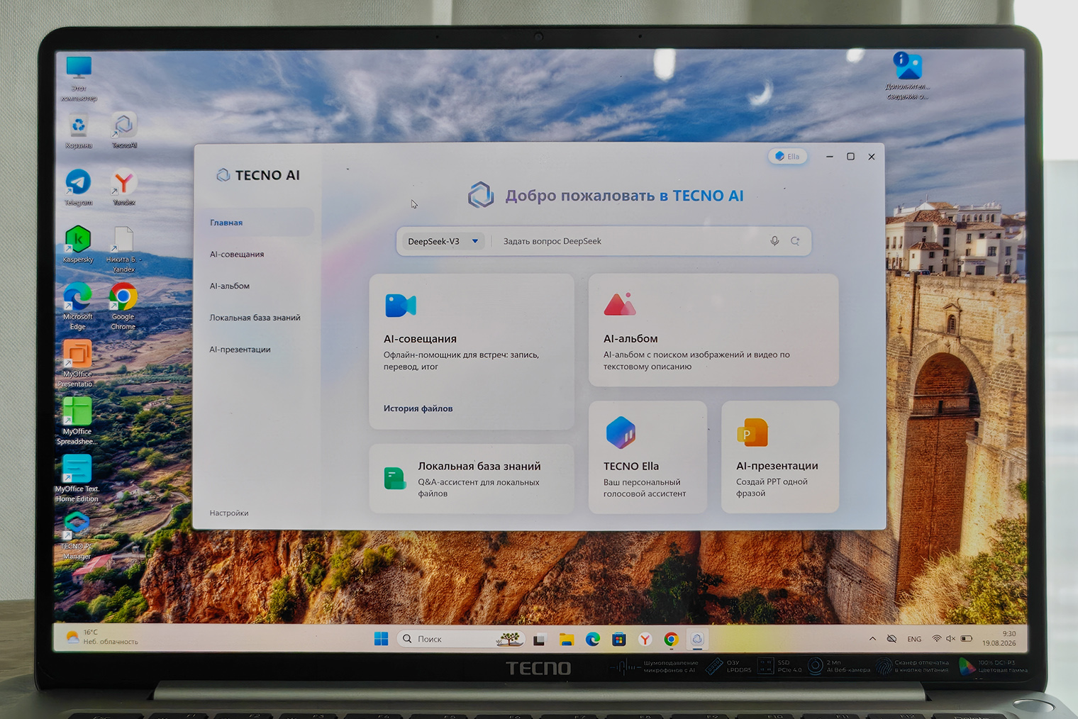Open MyOffice Text Home Edition shortcut

pos(77,479)
